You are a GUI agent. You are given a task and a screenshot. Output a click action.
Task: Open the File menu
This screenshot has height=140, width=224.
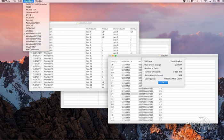coord(14,1)
